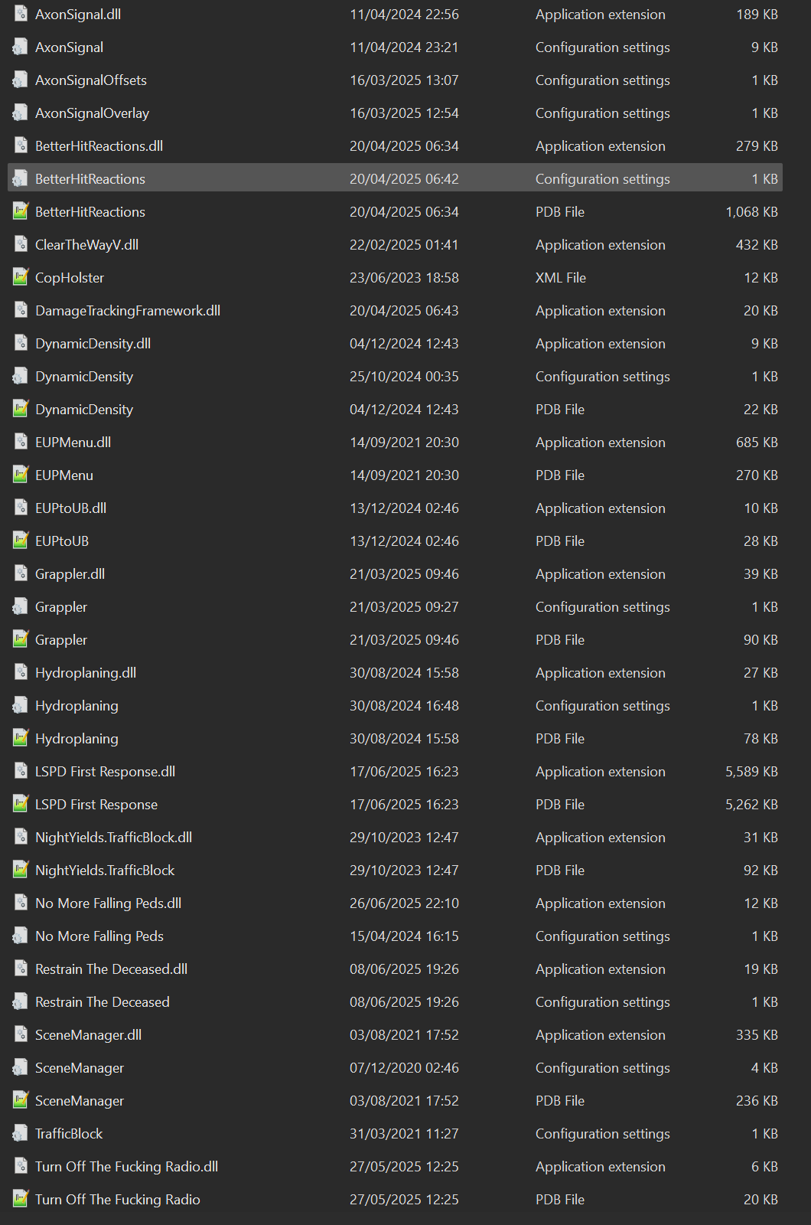Click the AxonSignal configuration settings icon
The height and width of the screenshot is (1225, 811).
[x=21, y=47]
